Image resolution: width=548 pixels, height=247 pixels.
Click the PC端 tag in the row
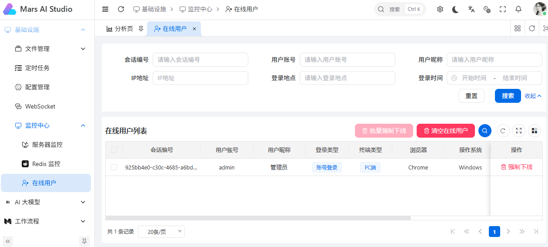point(370,167)
